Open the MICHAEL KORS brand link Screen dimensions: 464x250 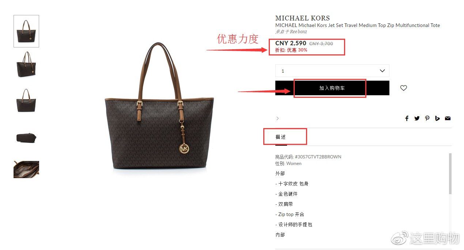coord(302,18)
